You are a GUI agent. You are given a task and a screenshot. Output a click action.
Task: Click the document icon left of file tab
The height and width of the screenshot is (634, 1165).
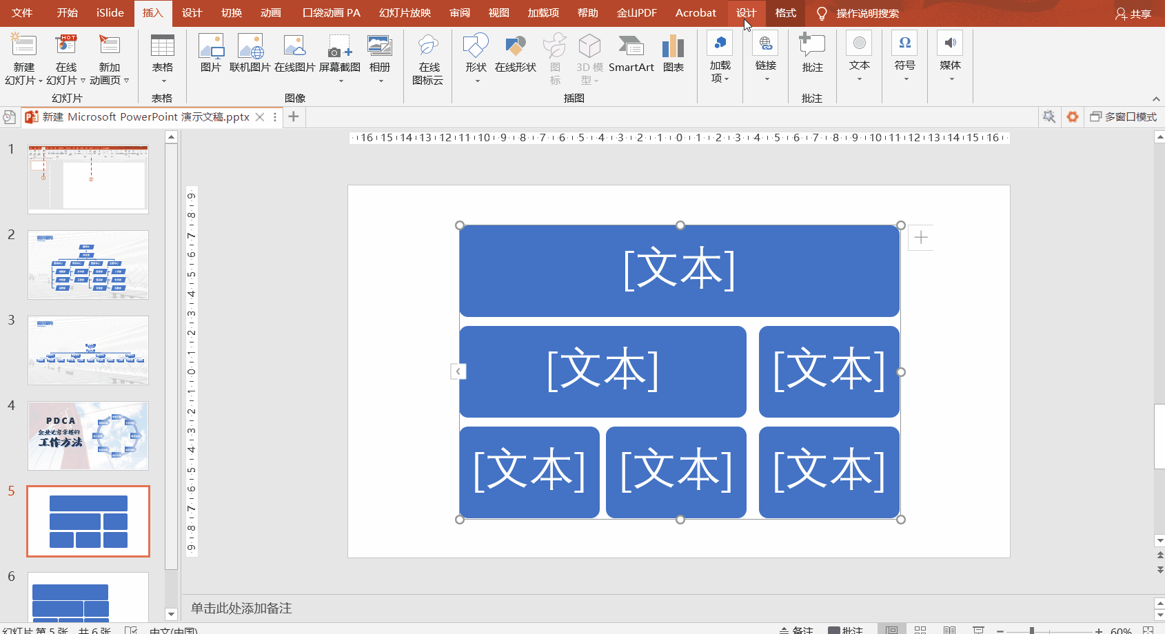[9, 117]
